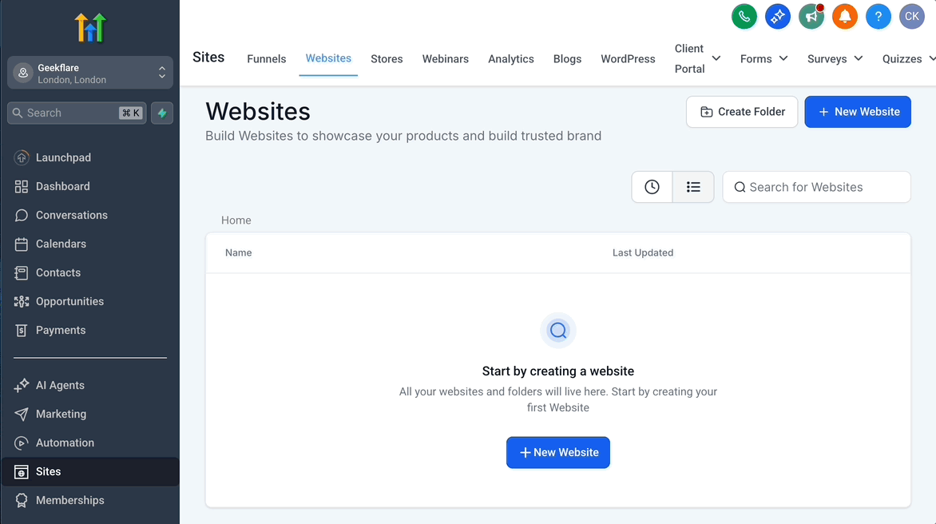Expand the Geekflare account switcher
This screenshot has width=936, height=524.
[90, 73]
